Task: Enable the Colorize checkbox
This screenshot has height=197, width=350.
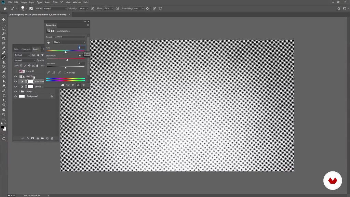Action: click(65, 73)
